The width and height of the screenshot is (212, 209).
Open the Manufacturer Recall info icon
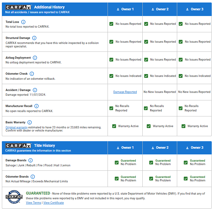coord(36,106)
